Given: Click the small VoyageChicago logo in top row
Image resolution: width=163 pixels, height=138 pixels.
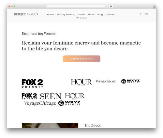Looking at the screenshot, I should click(106, 81).
